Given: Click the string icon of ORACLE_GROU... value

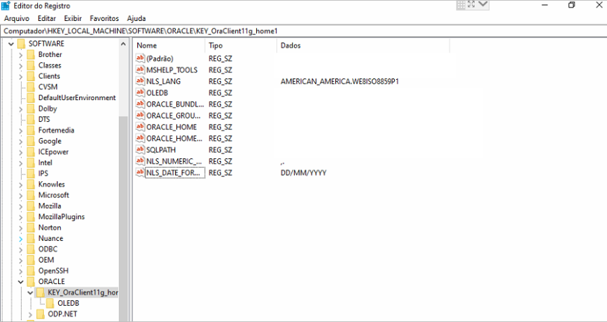Looking at the screenshot, I should [x=140, y=116].
